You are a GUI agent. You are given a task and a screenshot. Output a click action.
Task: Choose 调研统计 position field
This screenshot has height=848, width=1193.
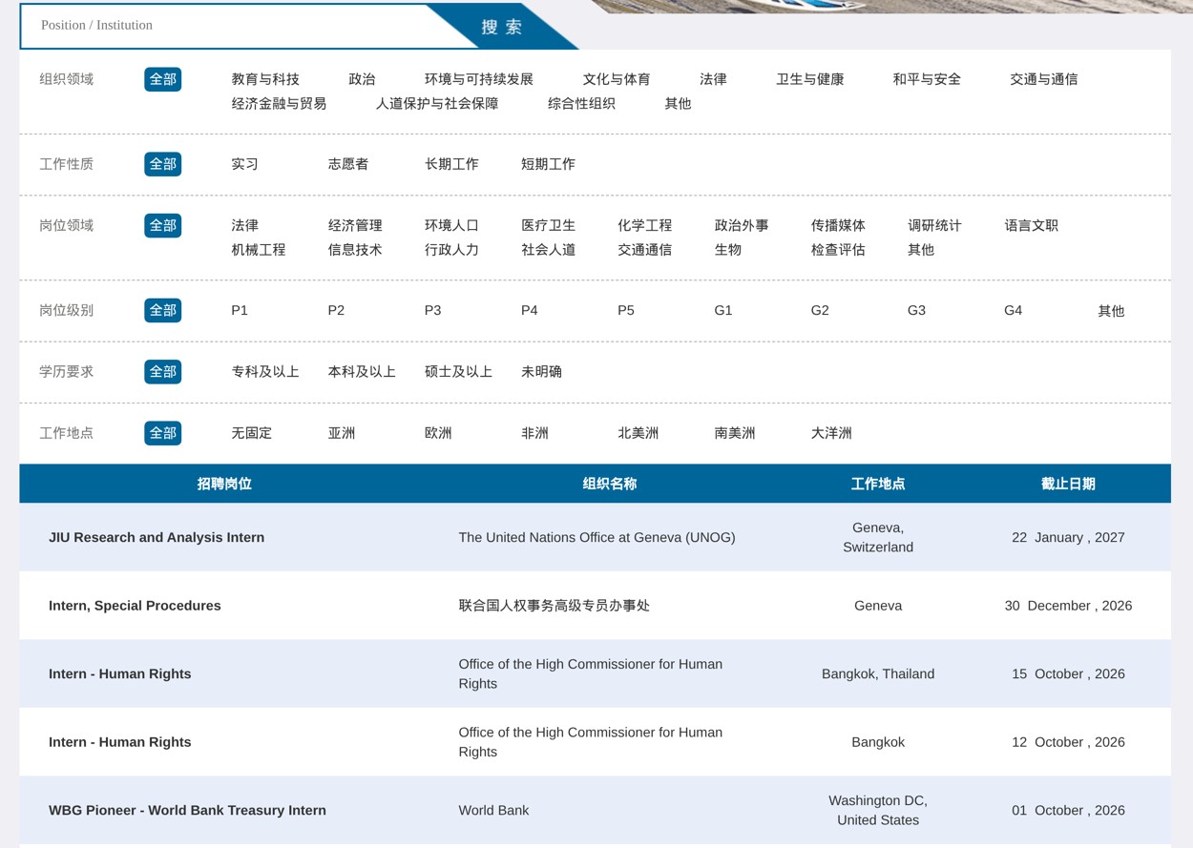pos(934,225)
